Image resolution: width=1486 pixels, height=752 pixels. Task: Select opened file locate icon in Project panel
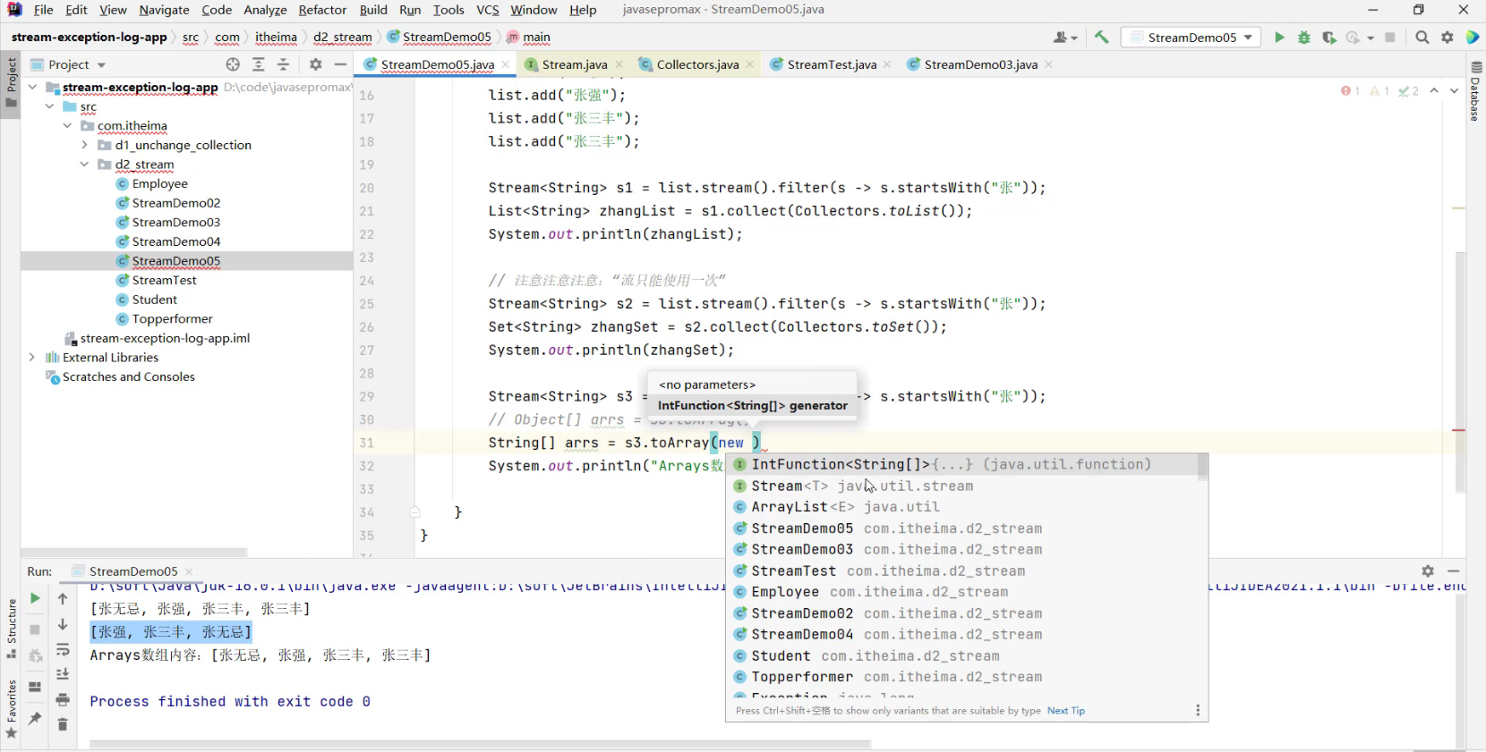(234, 64)
